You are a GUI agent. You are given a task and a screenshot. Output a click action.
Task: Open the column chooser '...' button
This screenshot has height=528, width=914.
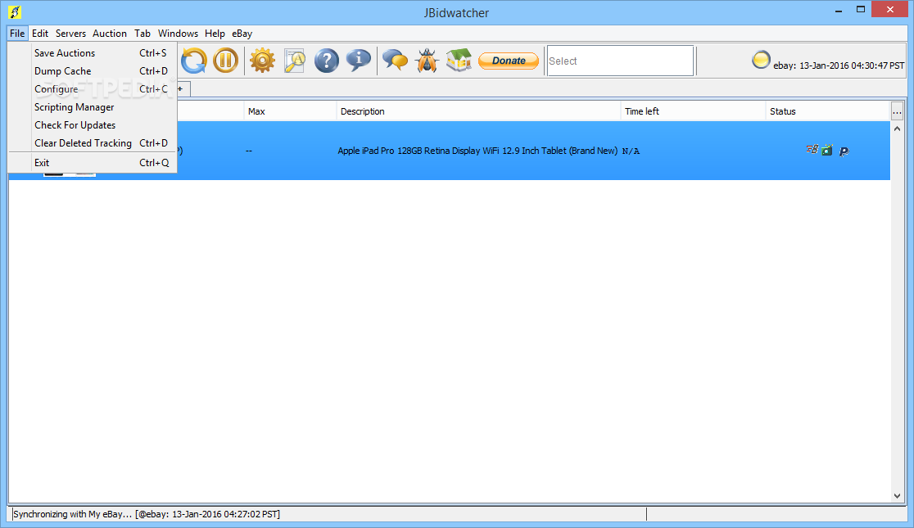(x=897, y=111)
